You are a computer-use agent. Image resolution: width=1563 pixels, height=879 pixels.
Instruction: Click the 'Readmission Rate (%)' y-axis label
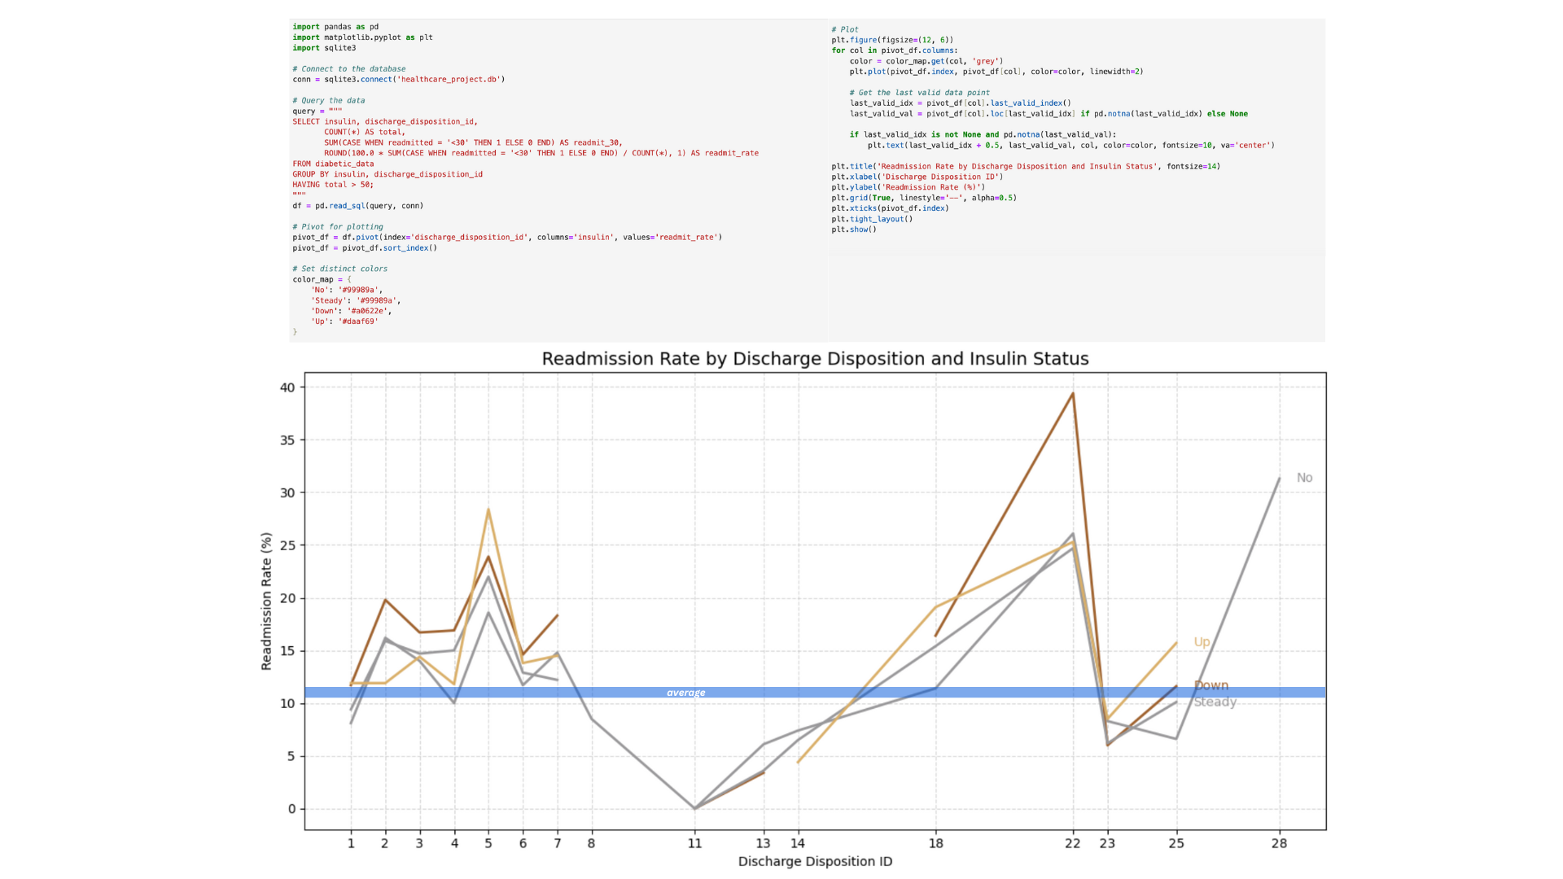pyautogui.click(x=266, y=601)
